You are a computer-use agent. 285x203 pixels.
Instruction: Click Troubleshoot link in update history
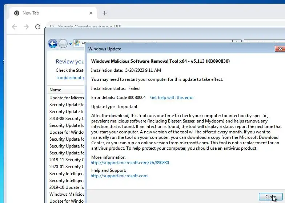click(x=70, y=78)
